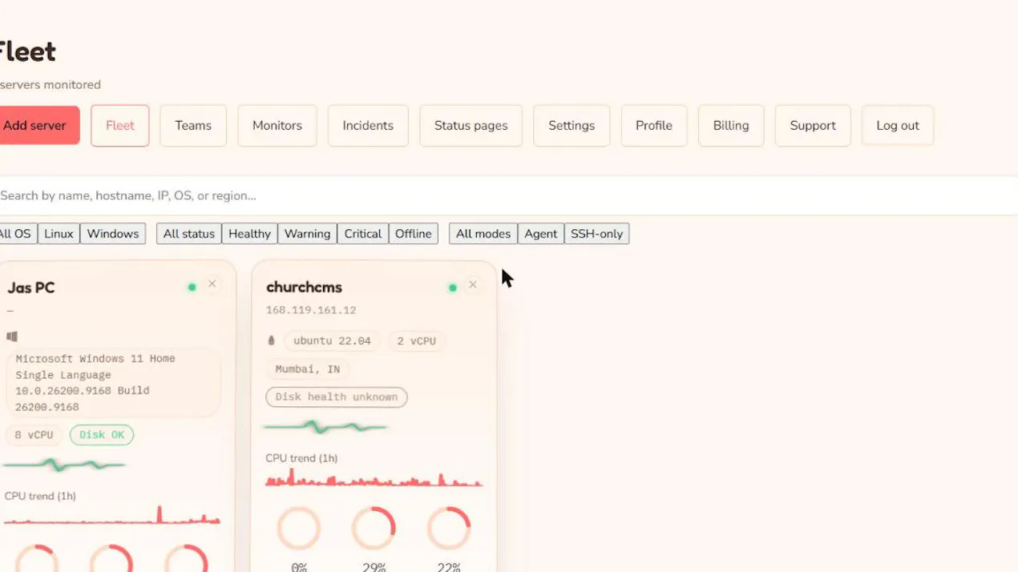Screen dimensions: 1018x572
Task: Click the Microsoft Windows 11 Home description
Action: tap(112, 383)
